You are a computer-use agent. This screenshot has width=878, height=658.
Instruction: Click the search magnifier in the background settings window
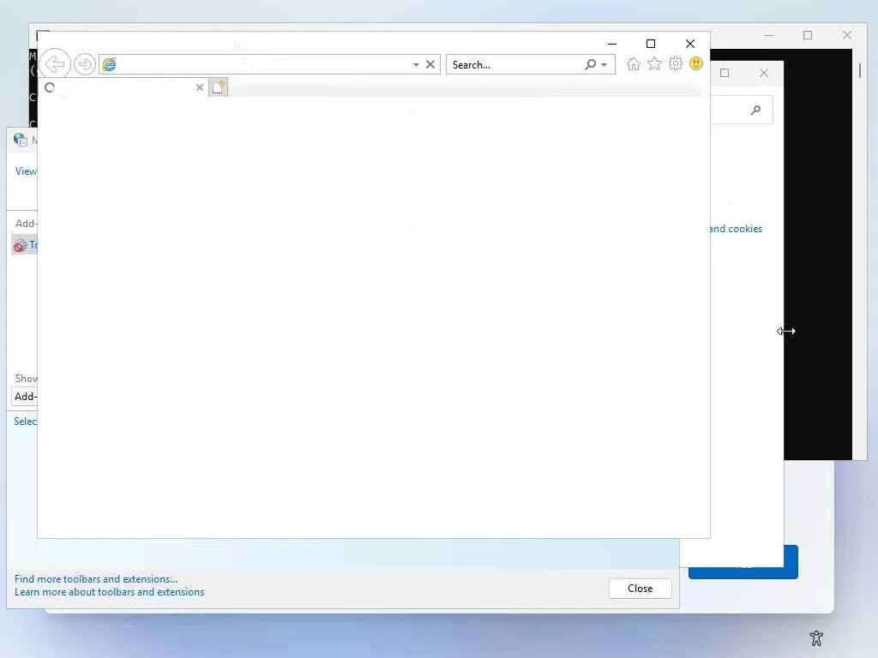[756, 111]
